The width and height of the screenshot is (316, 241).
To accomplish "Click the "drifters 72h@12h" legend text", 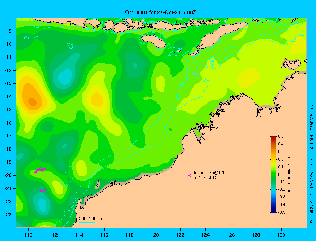I will 209,173.
